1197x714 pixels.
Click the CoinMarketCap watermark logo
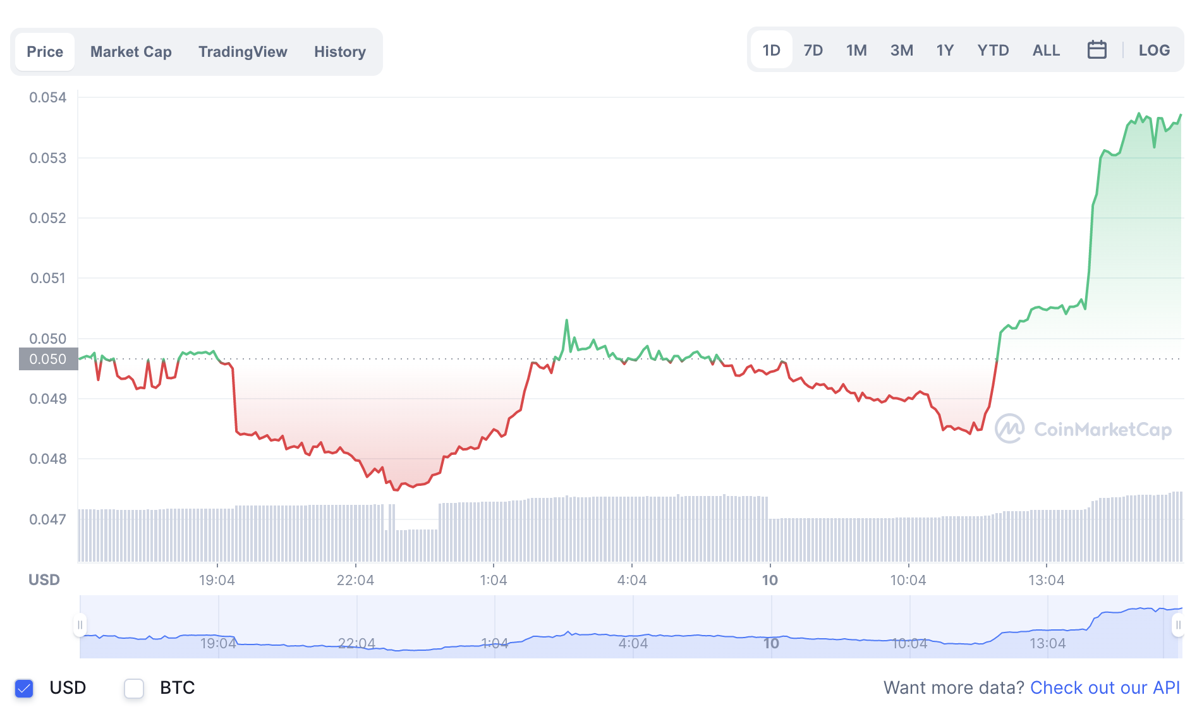click(x=1083, y=430)
